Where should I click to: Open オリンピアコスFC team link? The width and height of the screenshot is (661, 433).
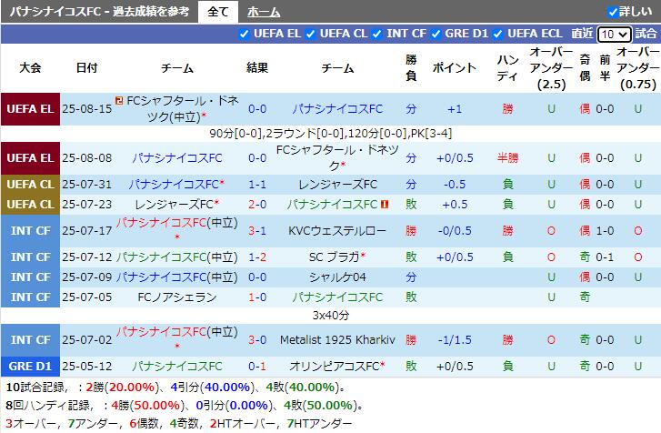point(335,366)
